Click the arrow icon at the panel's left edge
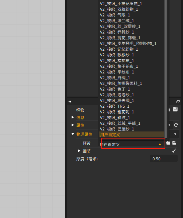 [x=70, y=102]
